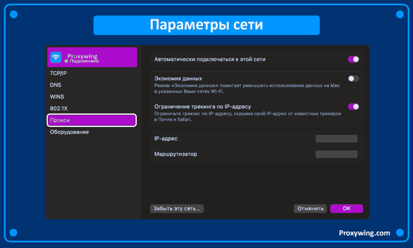This screenshot has height=248, width=413.
Task: Click the Маршрутизатор value field
Action: tap(336, 154)
